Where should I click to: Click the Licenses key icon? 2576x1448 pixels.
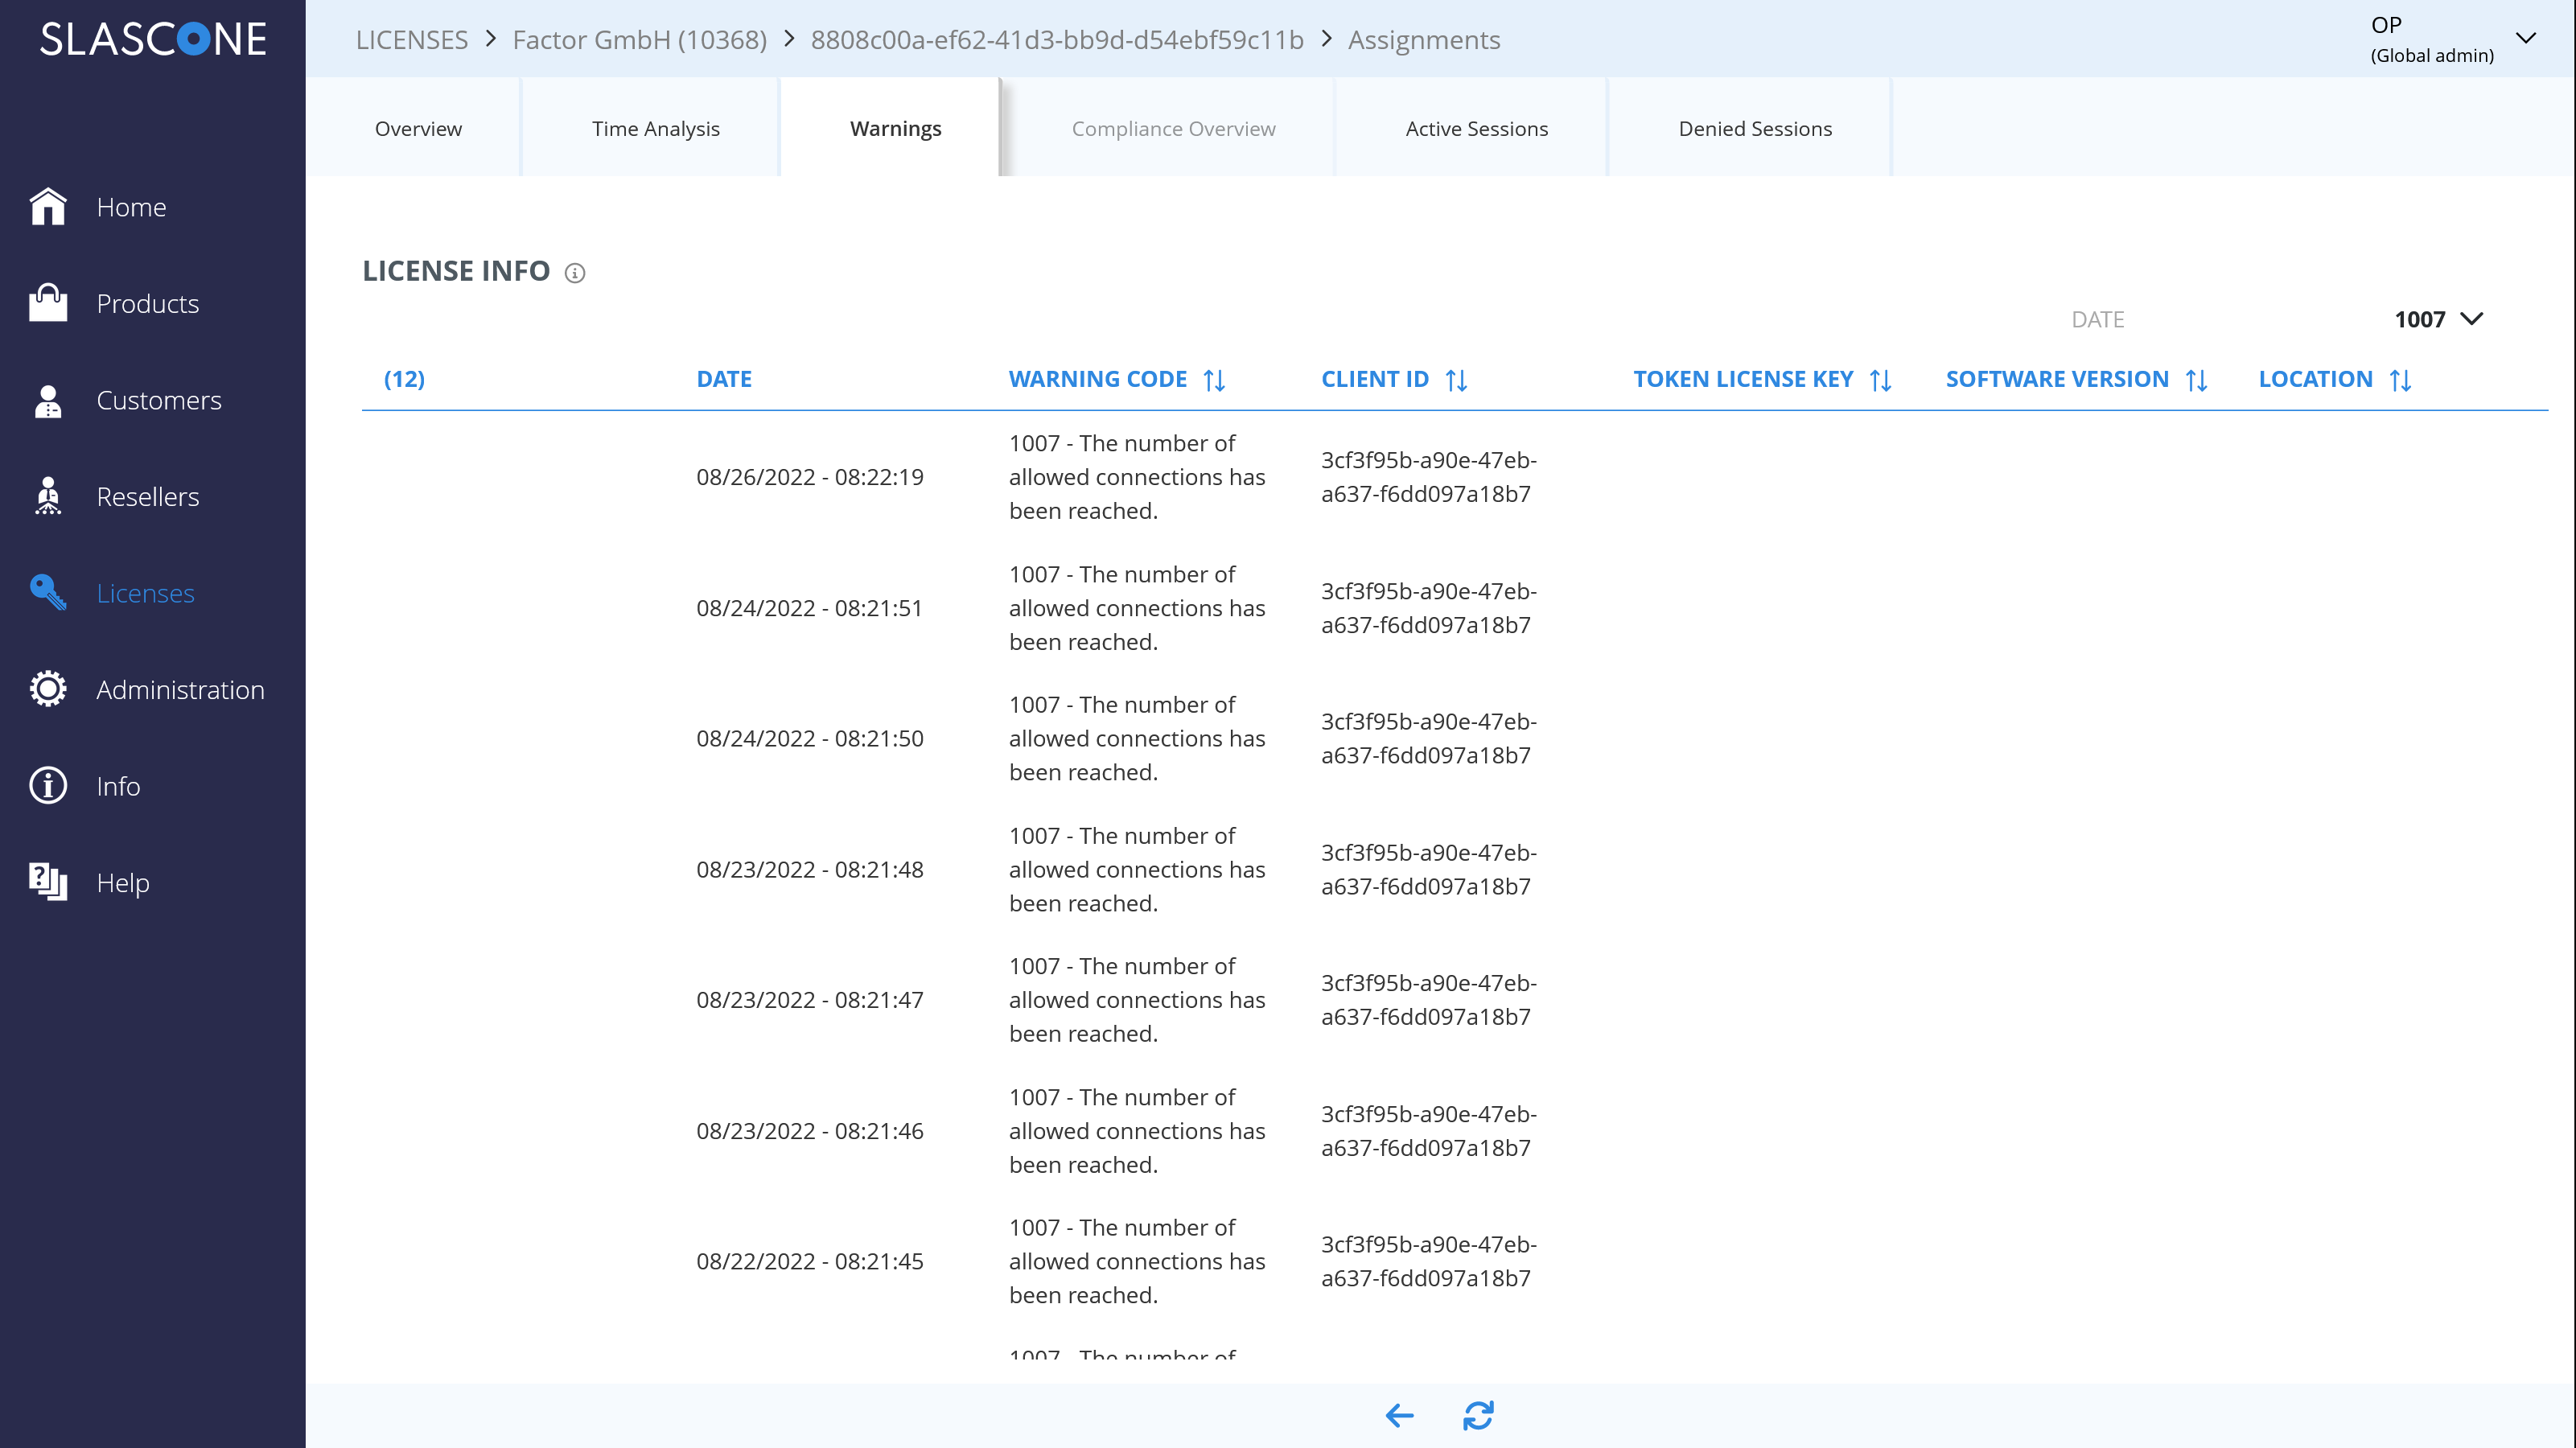pyautogui.click(x=48, y=592)
